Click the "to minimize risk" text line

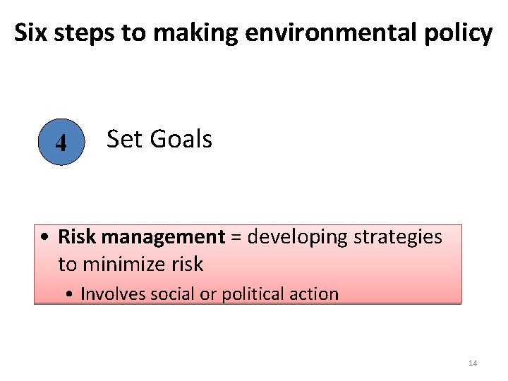(x=131, y=265)
